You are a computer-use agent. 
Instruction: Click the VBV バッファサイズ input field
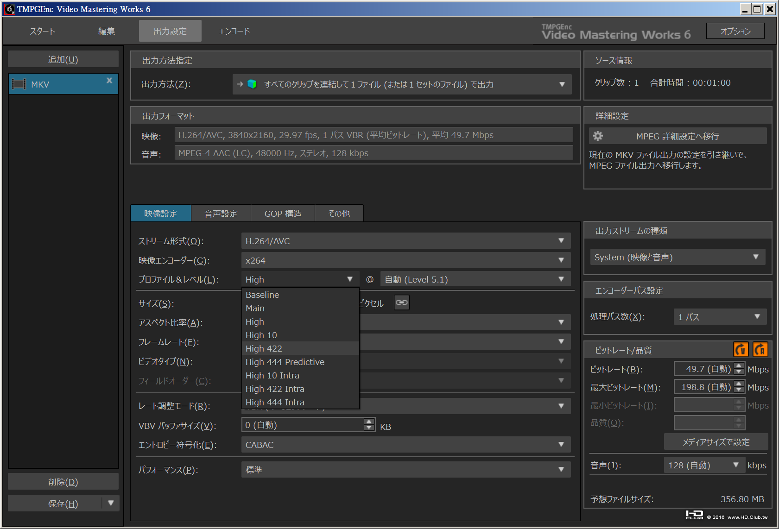[x=303, y=425]
